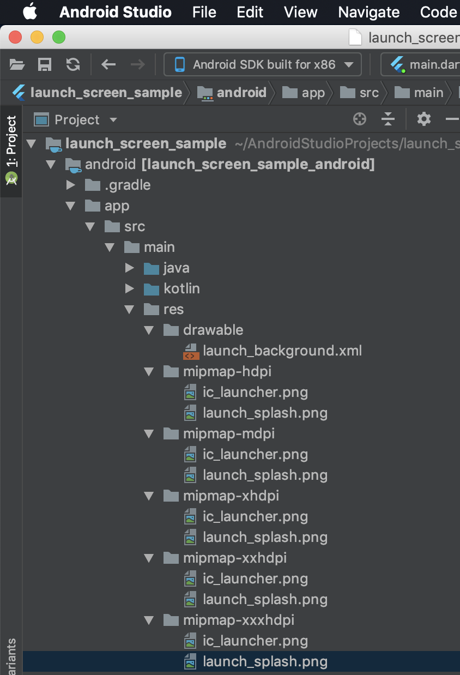The image size is (460, 675).
Task: Click the Collapse All icon in Project panel
Action: click(388, 119)
